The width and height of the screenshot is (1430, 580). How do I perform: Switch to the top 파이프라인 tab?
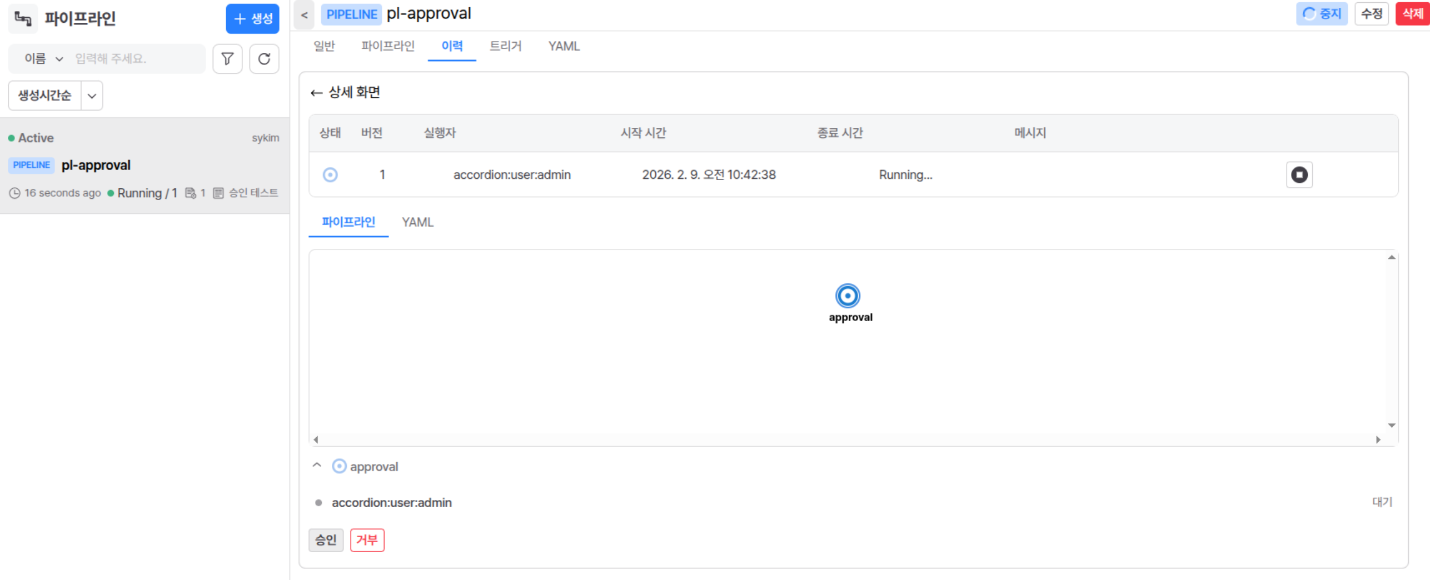click(388, 46)
